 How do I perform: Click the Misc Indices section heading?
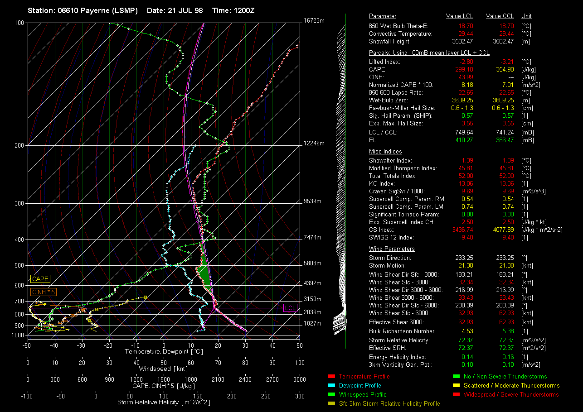(x=385, y=152)
